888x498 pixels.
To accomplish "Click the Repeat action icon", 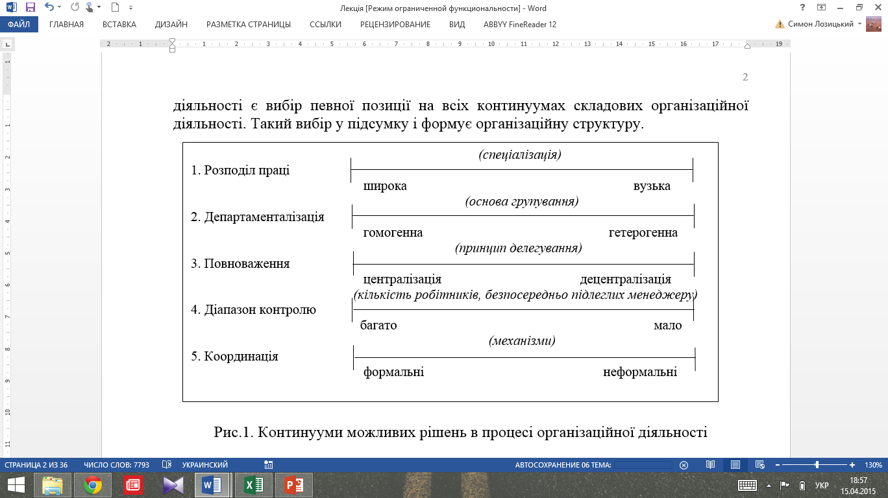I will pos(73,8).
